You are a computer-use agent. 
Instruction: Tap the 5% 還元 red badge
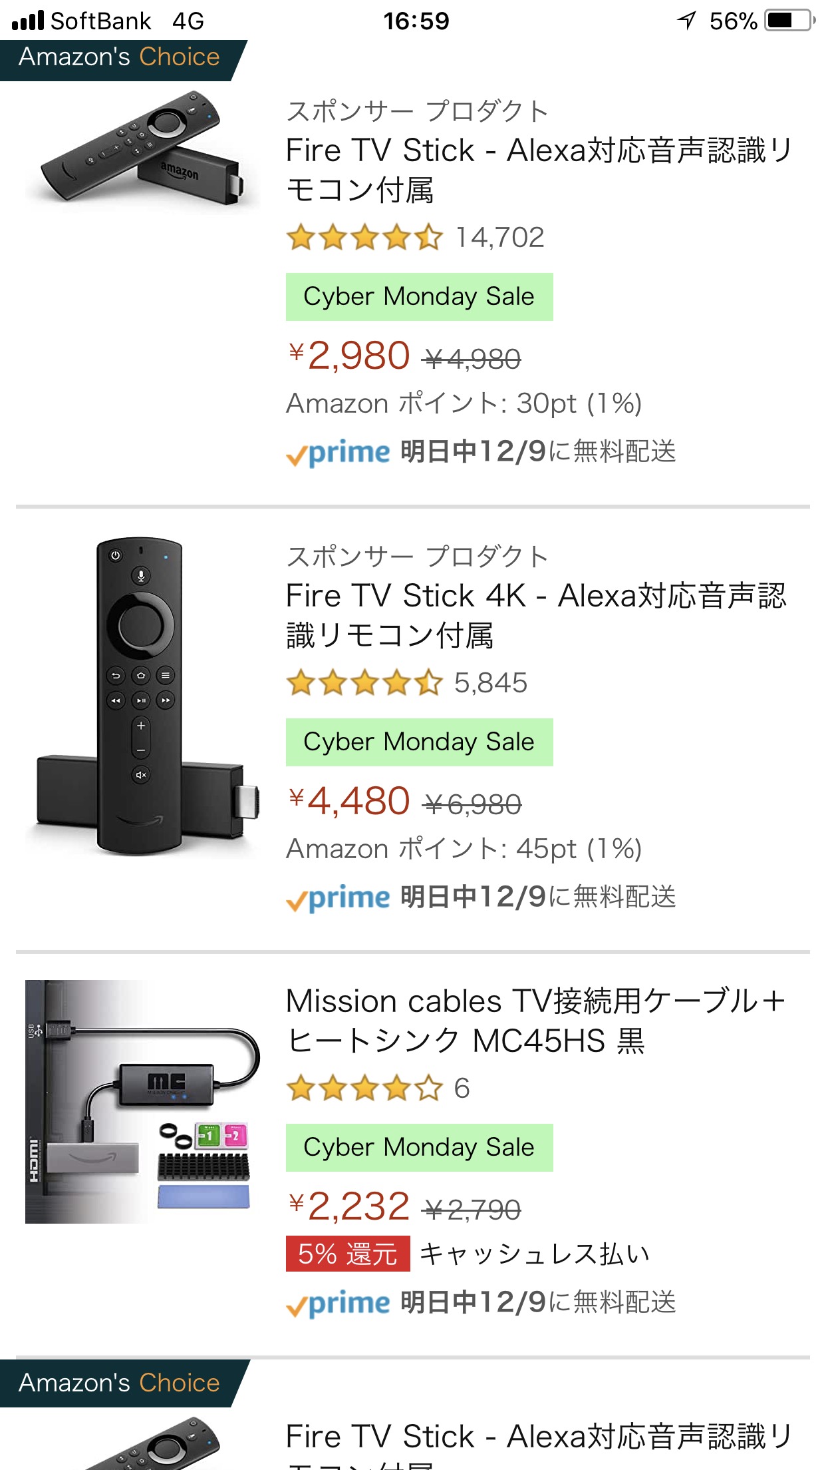[x=348, y=1254]
